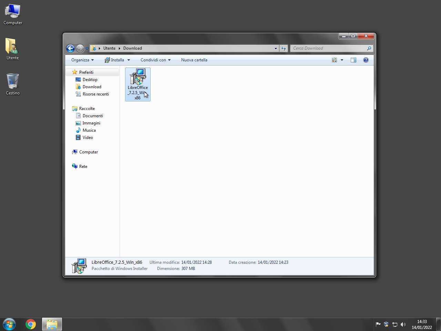Viewport: 441px width, 331px height.
Task: Click the change view icon
Action: [x=334, y=60]
